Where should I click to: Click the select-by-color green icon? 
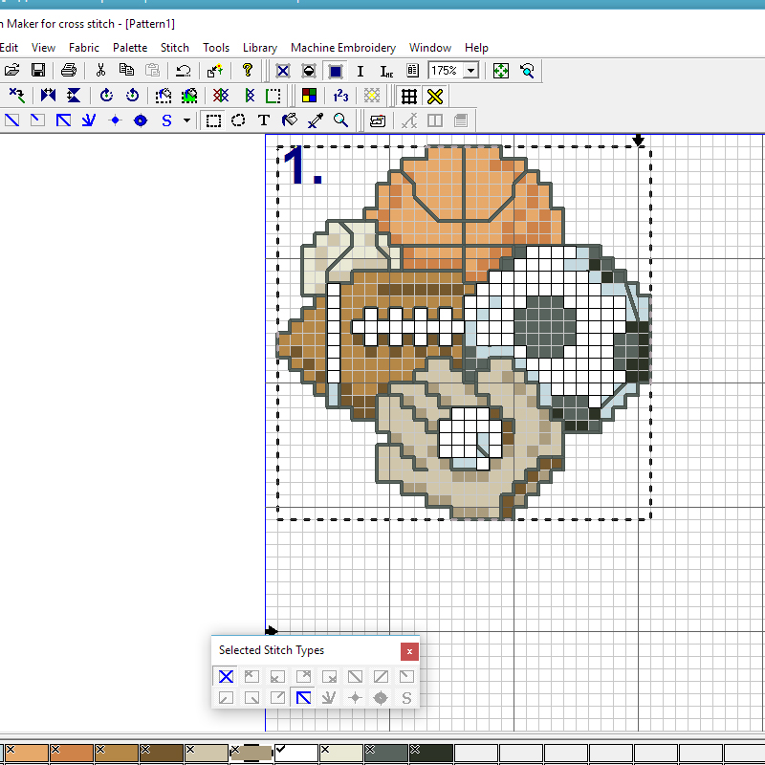click(189, 96)
